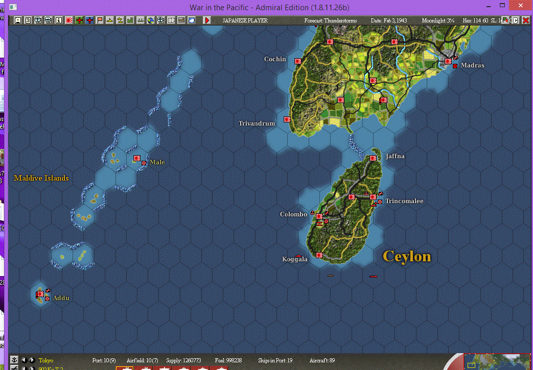Click red aircraft icon on blue background

tap(89, 20)
